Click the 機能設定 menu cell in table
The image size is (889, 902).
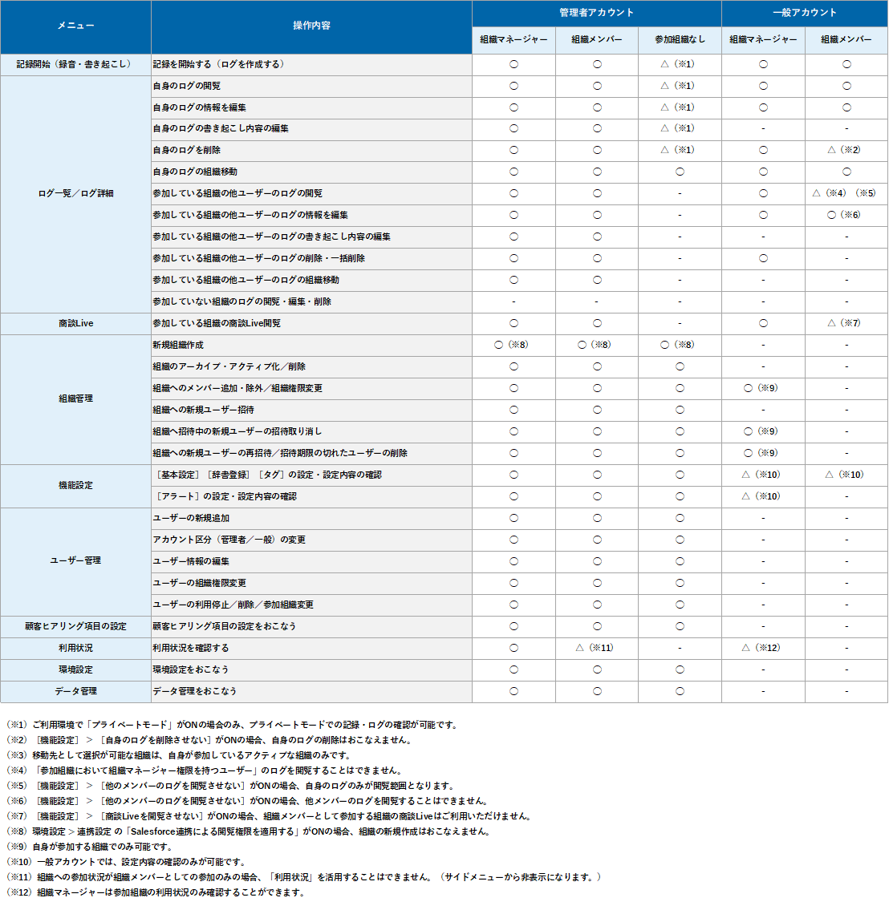[x=75, y=485]
